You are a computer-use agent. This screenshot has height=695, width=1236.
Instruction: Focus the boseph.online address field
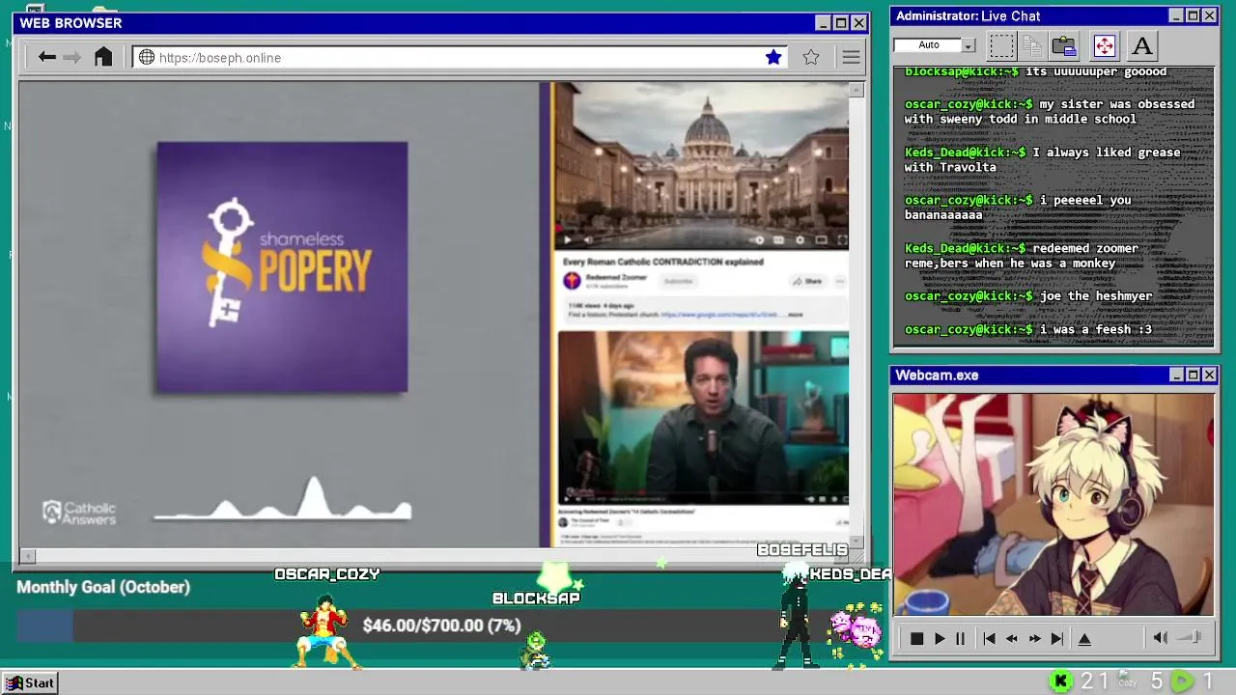point(459,57)
